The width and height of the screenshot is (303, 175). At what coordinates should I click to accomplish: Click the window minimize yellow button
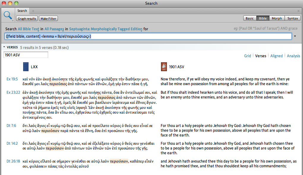(x=10, y=3)
